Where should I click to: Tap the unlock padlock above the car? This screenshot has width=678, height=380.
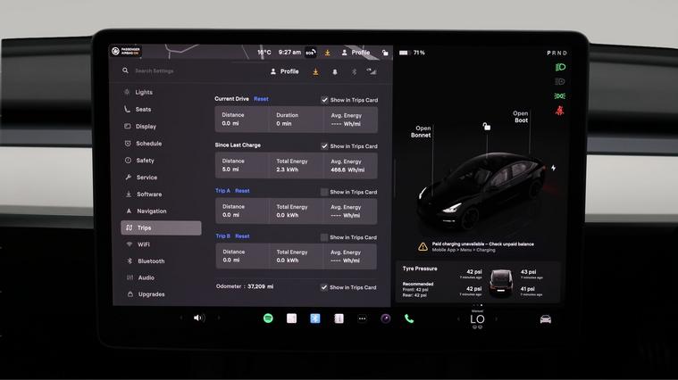[x=486, y=127]
